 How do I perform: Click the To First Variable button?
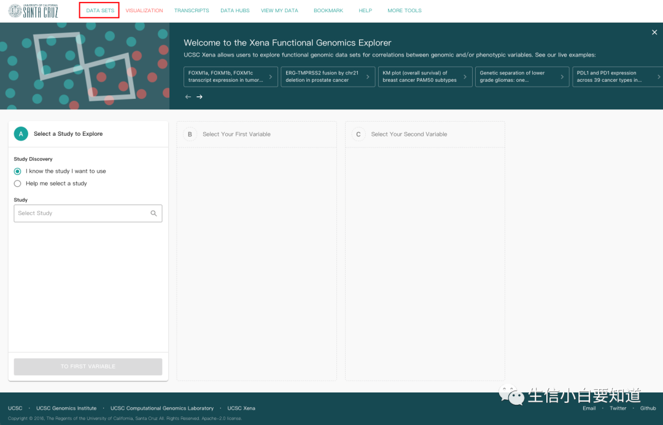point(88,367)
